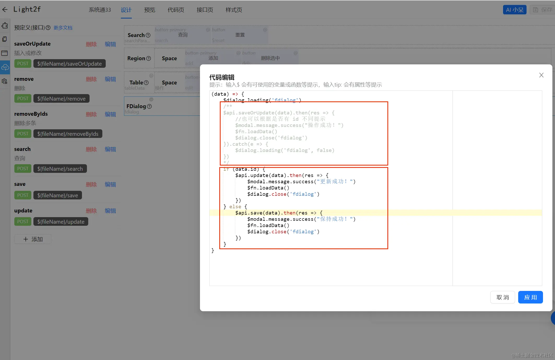Click the ${fileName}/search path tag
555x360 pixels.
[x=60, y=169]
